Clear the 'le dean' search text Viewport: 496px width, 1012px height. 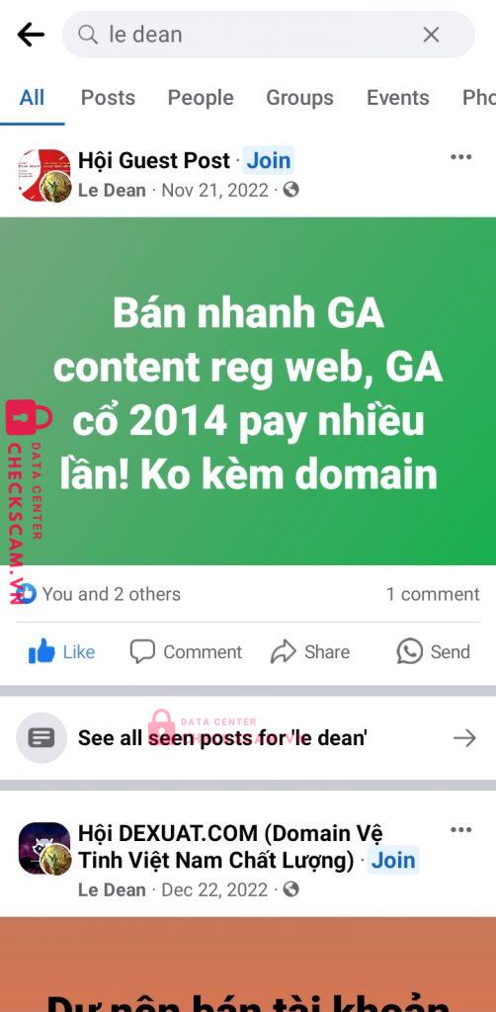[431, 35]
